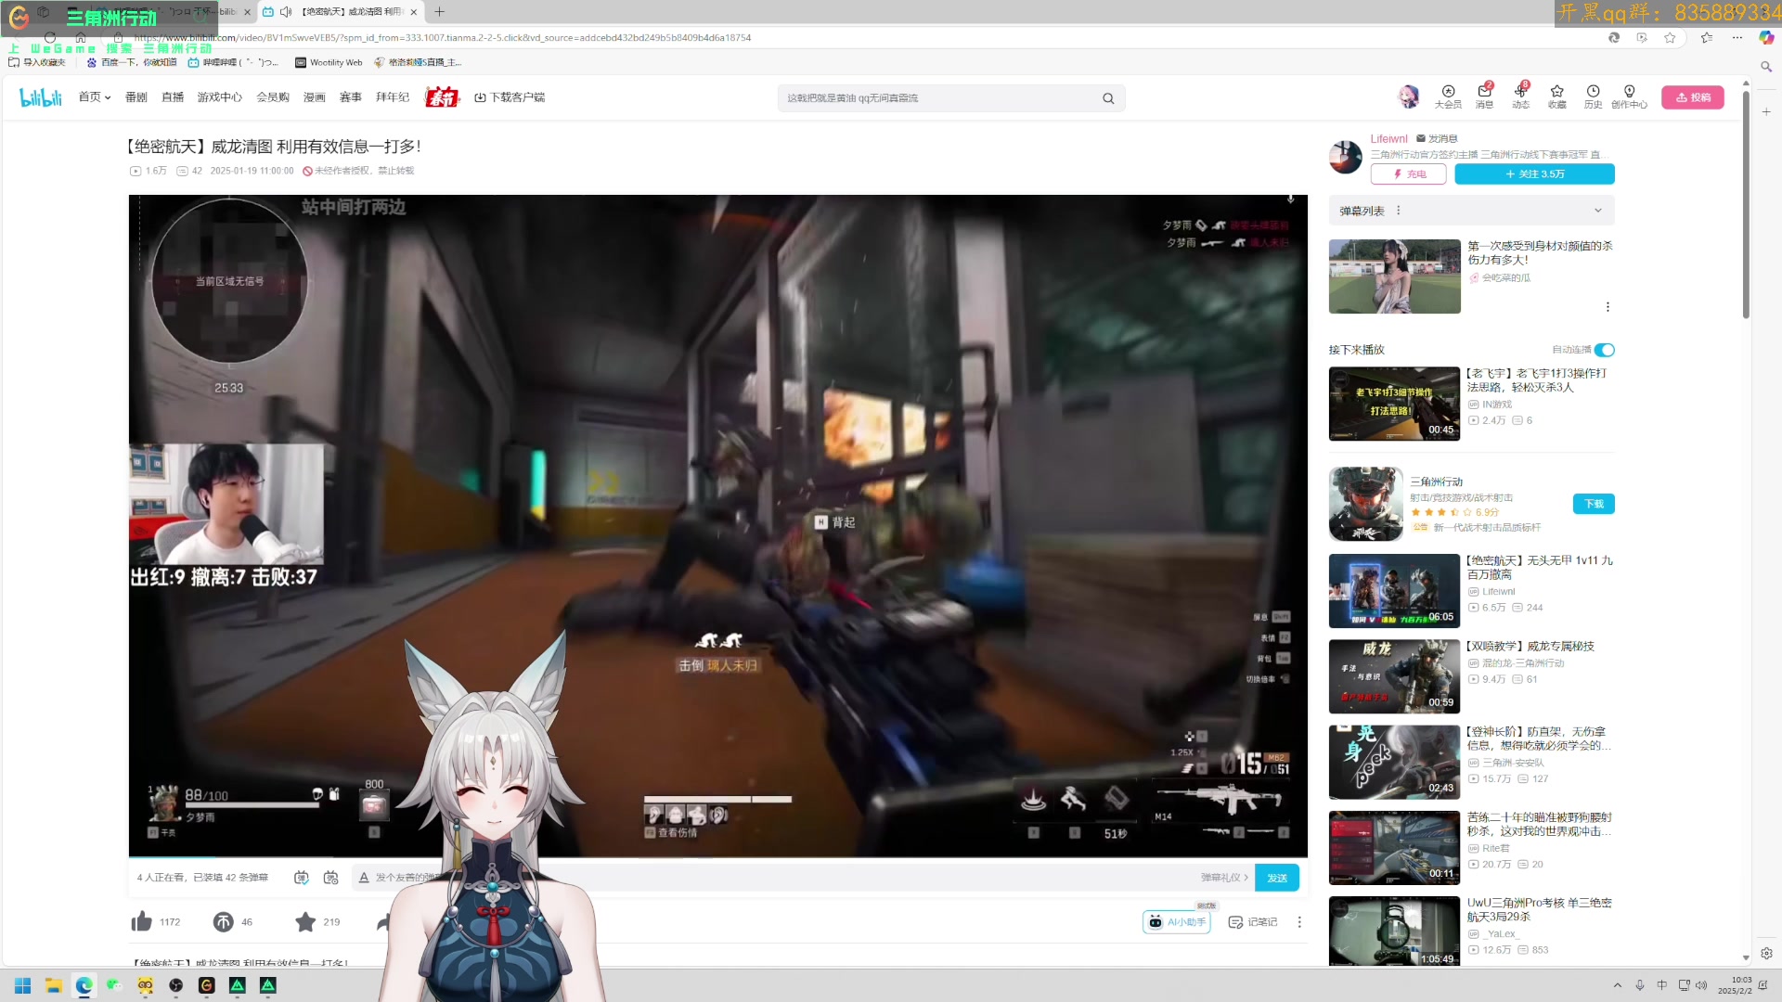Open the 威龙专属秘技 video thumbnail
This screenshot has width=1782, height=1002.
tap(1394, 676)
